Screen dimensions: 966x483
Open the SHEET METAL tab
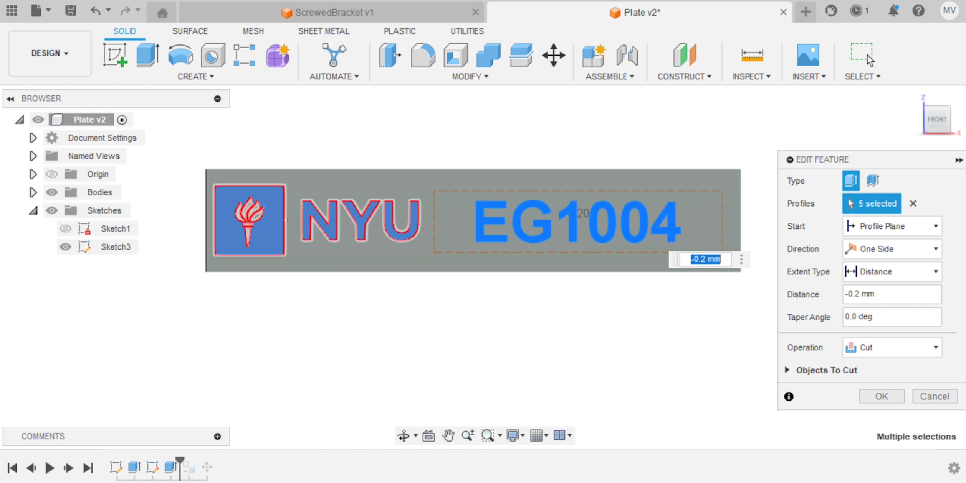tap(324, 31)
